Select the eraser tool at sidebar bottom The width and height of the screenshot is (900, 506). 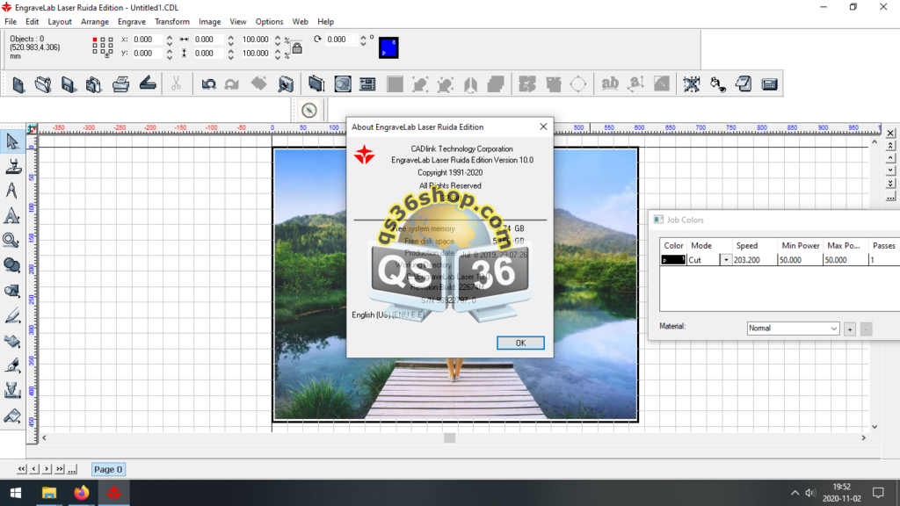12,416
